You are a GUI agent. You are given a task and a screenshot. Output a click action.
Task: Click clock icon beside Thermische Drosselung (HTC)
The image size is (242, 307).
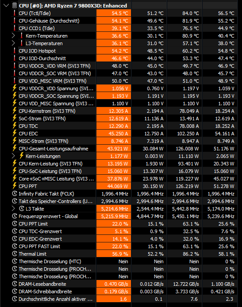coord(15,261)
